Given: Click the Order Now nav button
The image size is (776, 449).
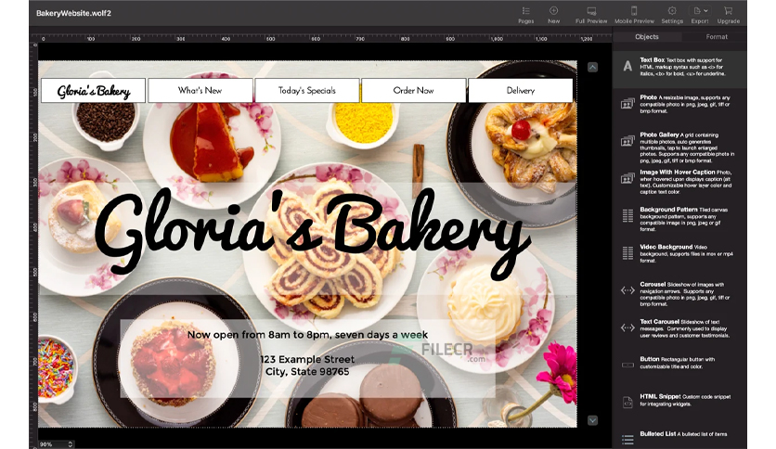Looking at the screenshot, I should click(414, 91).
